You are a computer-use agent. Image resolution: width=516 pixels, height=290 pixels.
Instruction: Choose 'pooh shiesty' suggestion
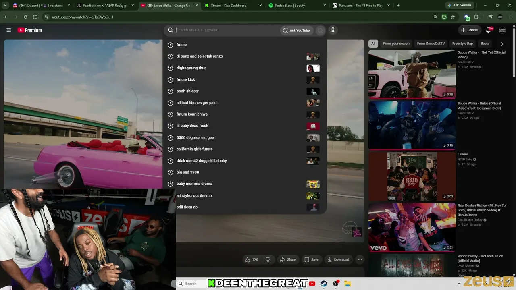pos(245,91)
